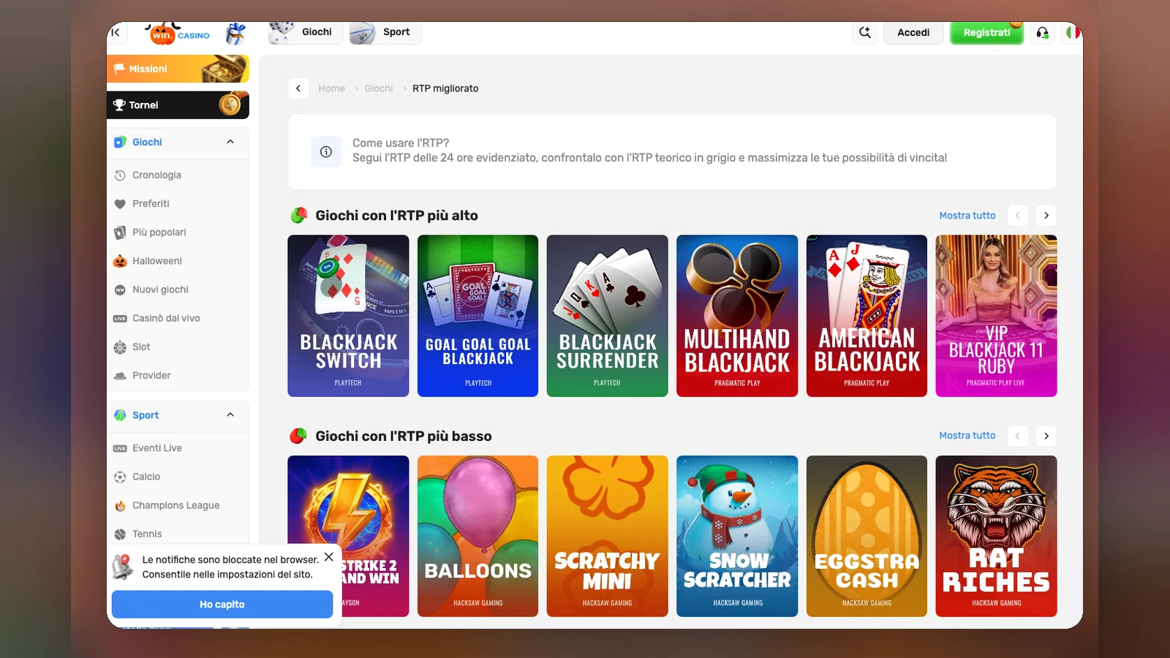Viewport: 1170px width, 658px height.
Task: Select Casinò dal vivo in the sidebar
Action: coord(166,319)
